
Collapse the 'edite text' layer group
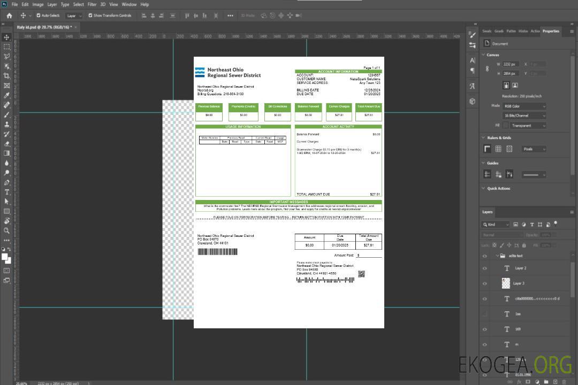tap(497, 256)
